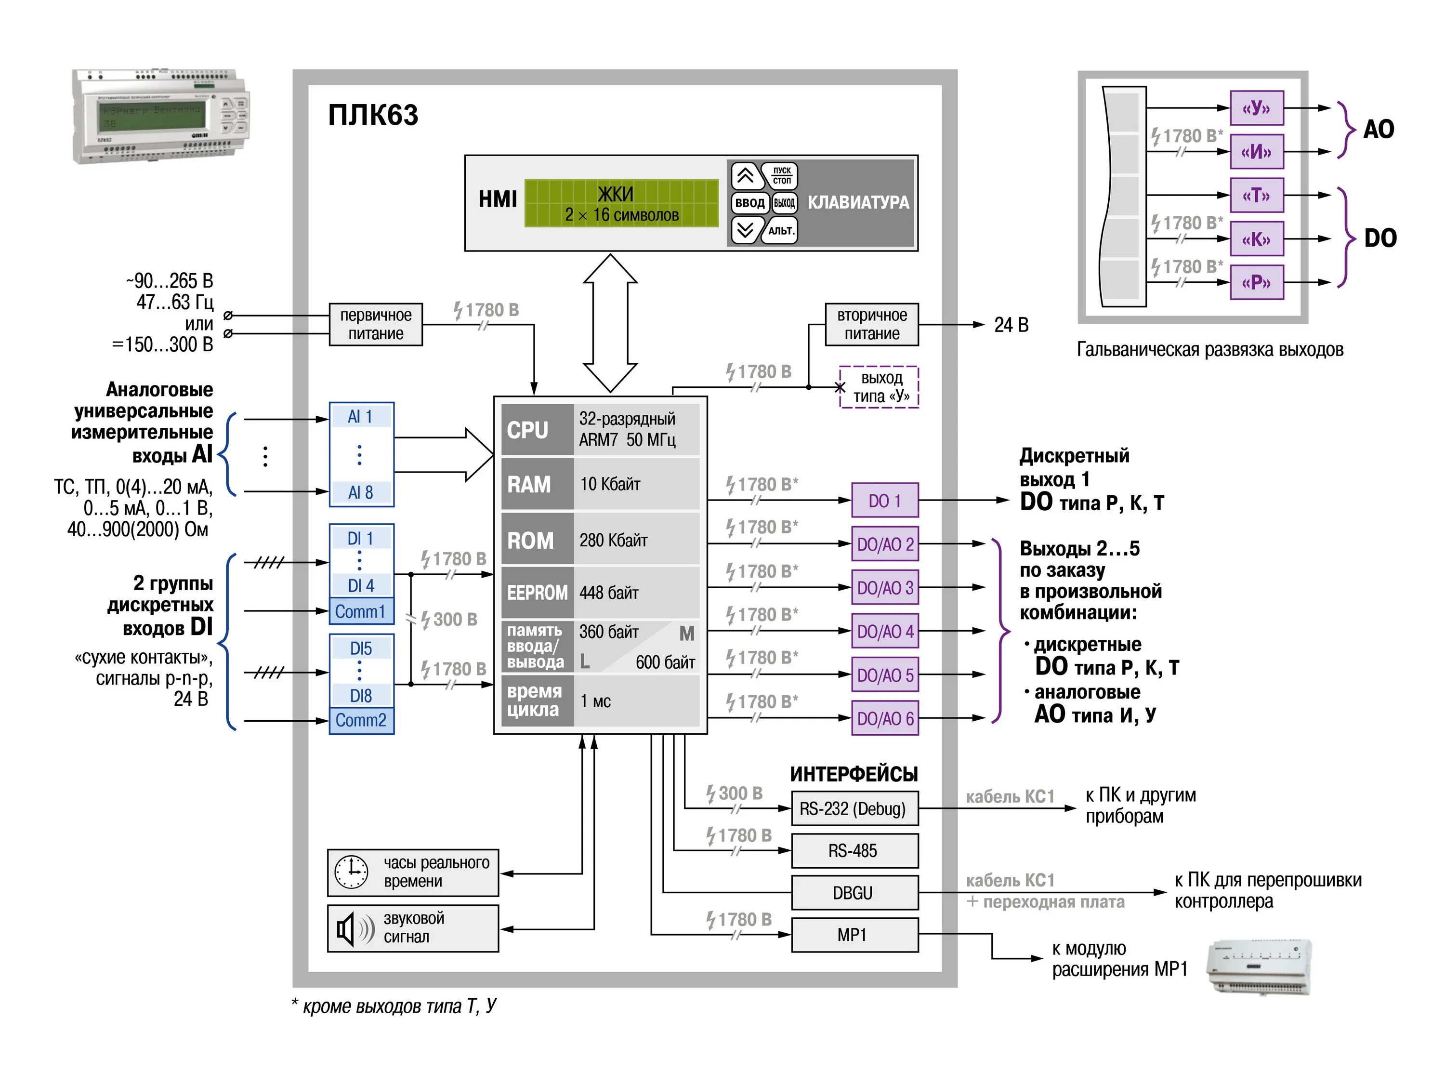This screenshot has width=1445, height=1084.
Task: Click the DBGU interface block
Action: [x=854, y=893]
